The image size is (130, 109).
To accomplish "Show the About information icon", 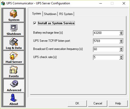I will (x=14, y=99).
